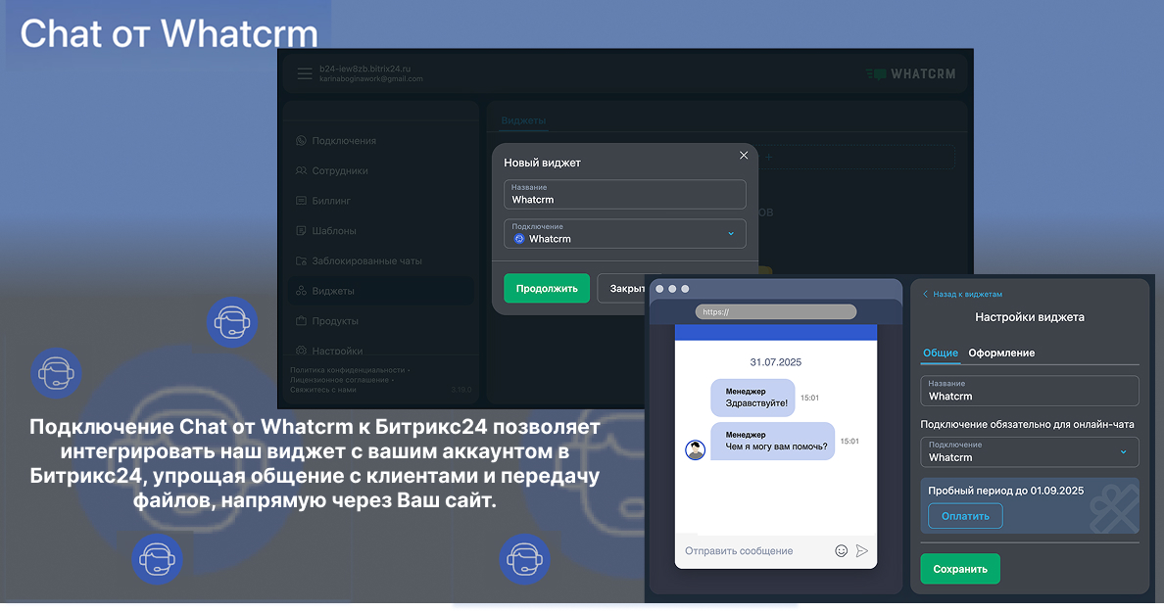Open the Лицензионное соглашение link
The height and width of the screenshot is (611, 1164).
[x=339, y=380]
